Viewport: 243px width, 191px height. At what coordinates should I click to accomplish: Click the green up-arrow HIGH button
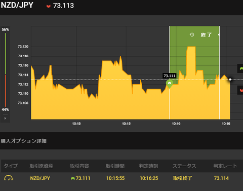[x=240, y=68]
